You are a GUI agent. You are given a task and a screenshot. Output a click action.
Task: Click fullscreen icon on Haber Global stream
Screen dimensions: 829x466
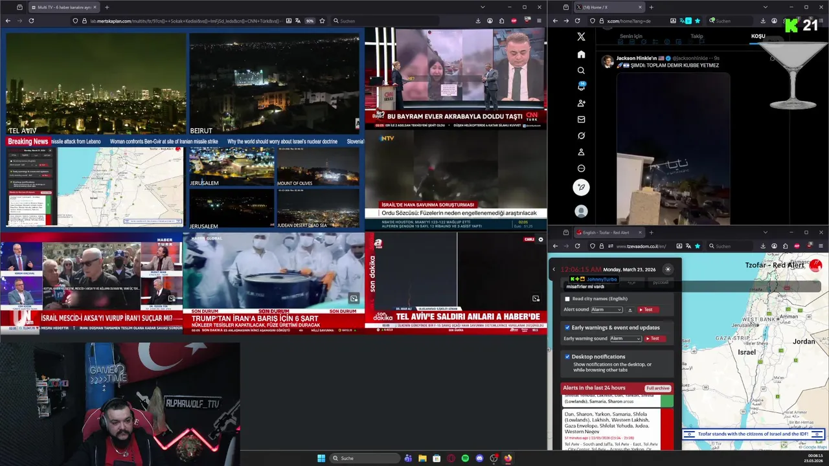354,298
